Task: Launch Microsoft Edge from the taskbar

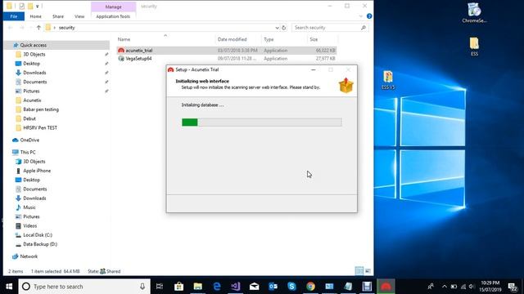Action: [216, 287]
